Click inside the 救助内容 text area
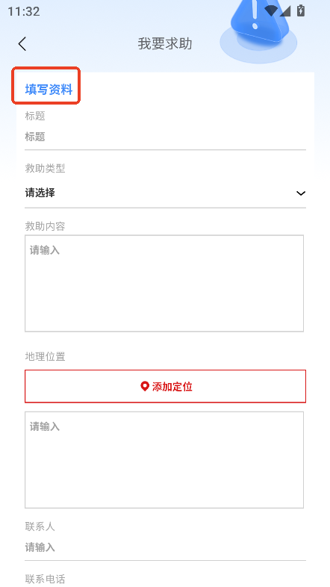Screen dimensions: 330x587 tap(164, 283)
